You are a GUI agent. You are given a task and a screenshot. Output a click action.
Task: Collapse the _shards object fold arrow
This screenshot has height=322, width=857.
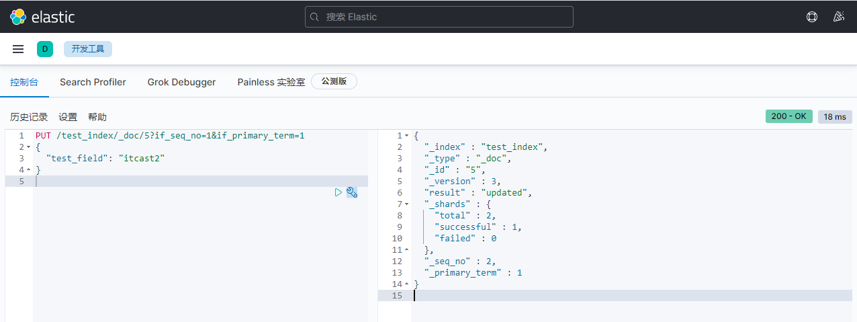[406, 204]
